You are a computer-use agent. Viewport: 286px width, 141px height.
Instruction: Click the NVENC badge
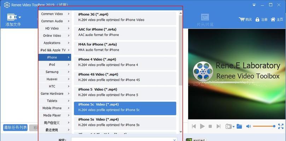coord(196,140)
